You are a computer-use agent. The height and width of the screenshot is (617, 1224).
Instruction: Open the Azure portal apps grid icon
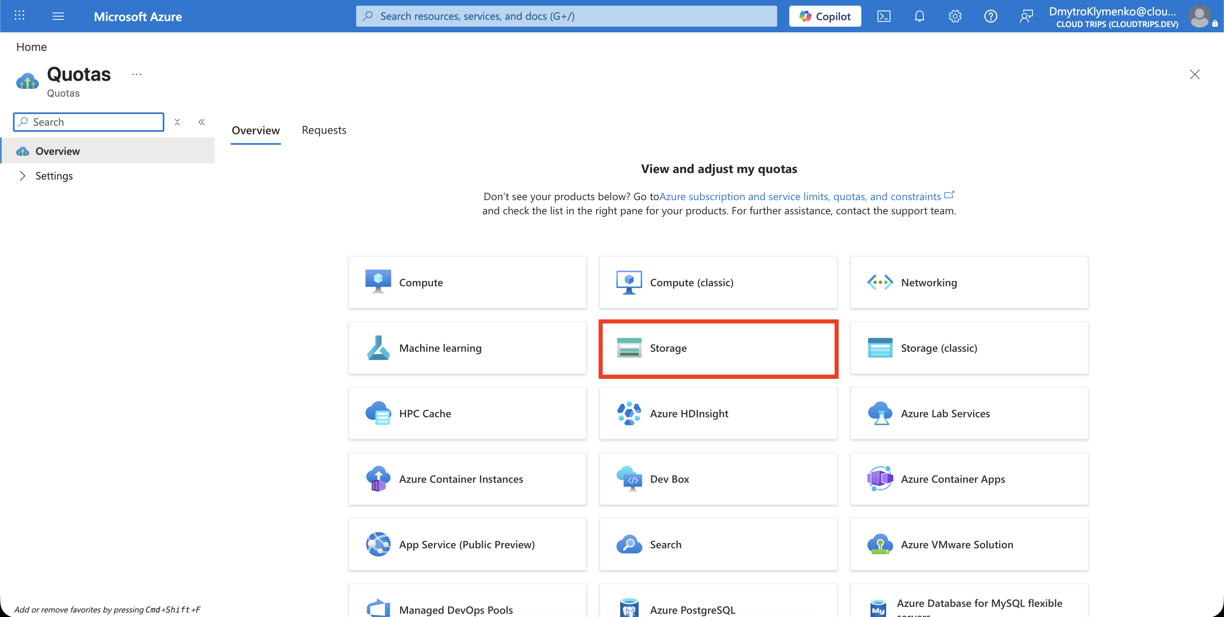(x=19, y=16)
